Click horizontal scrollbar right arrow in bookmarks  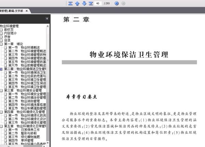pyautogui.click(x=44, y=146)
